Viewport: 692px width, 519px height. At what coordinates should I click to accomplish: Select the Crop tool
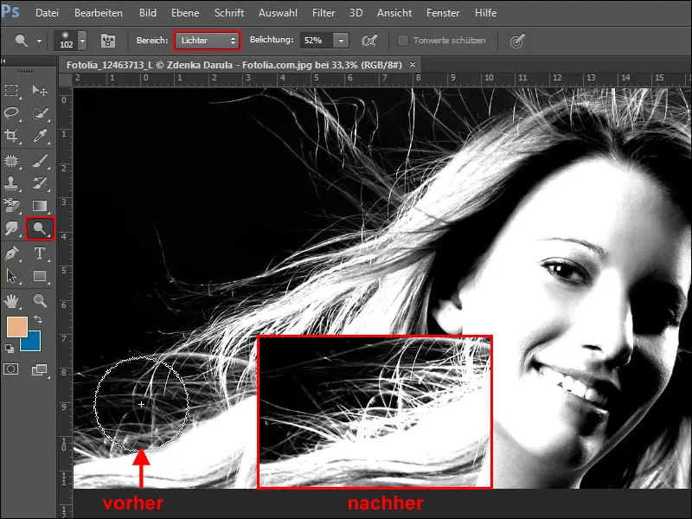coord(11,136)
